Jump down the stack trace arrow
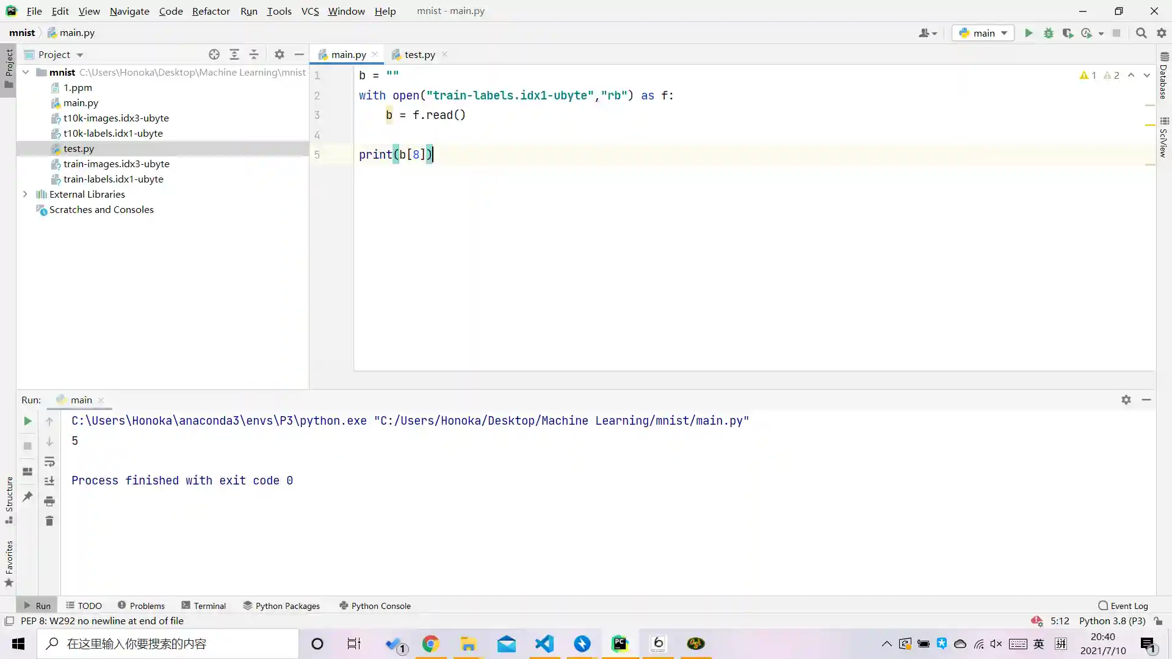Viewport: 1172px width, 659px height. (x=49, y=441)
